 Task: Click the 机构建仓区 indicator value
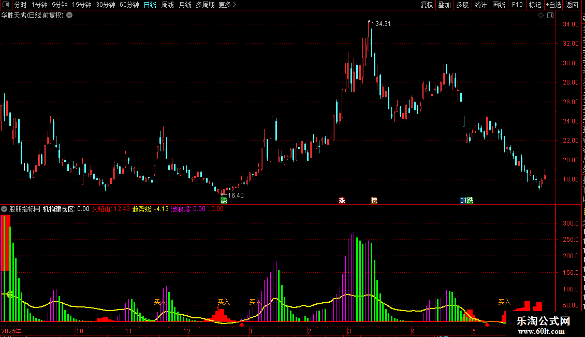(x=66, y=209)
